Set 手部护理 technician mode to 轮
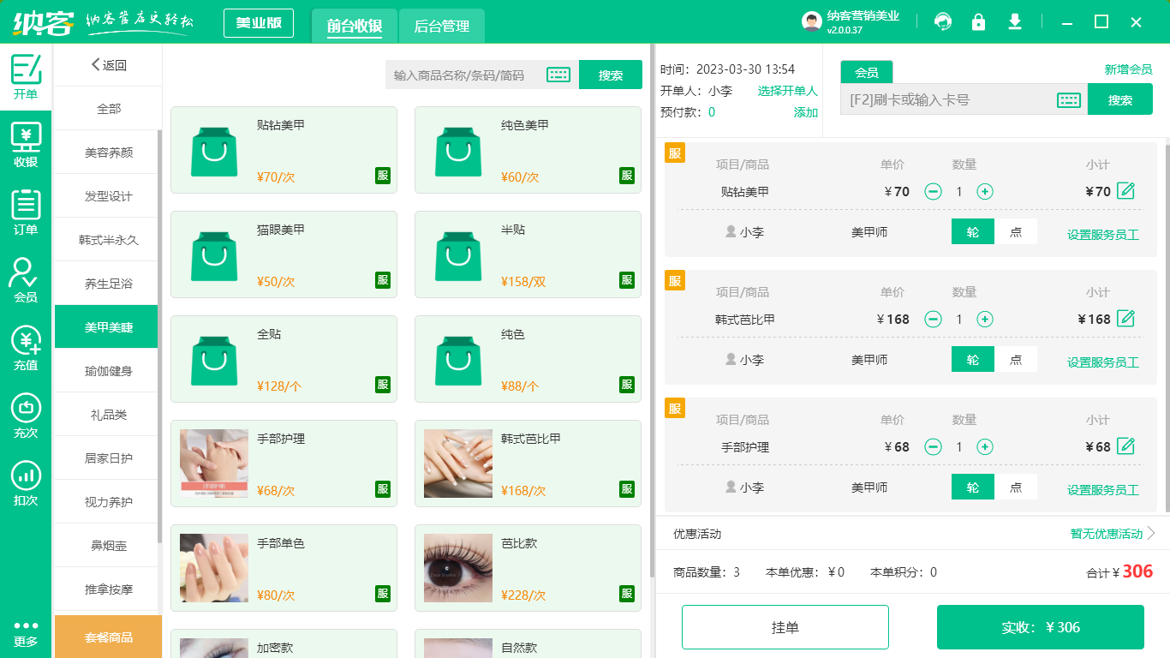Screen dimensions: 1170x658 pyautogui.click(x=972, y=486)
